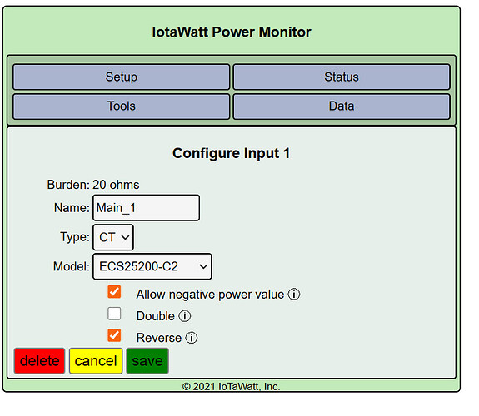
Task: Uncheck the Reverse checkbox
Action: click(114, 335)
